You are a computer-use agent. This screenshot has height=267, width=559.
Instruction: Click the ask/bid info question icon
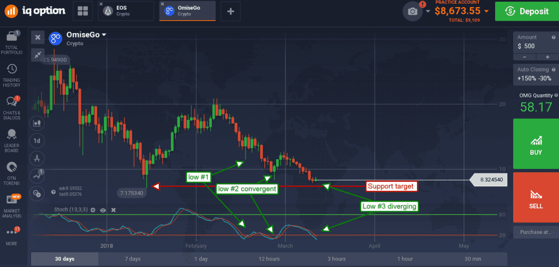point(53,191)
